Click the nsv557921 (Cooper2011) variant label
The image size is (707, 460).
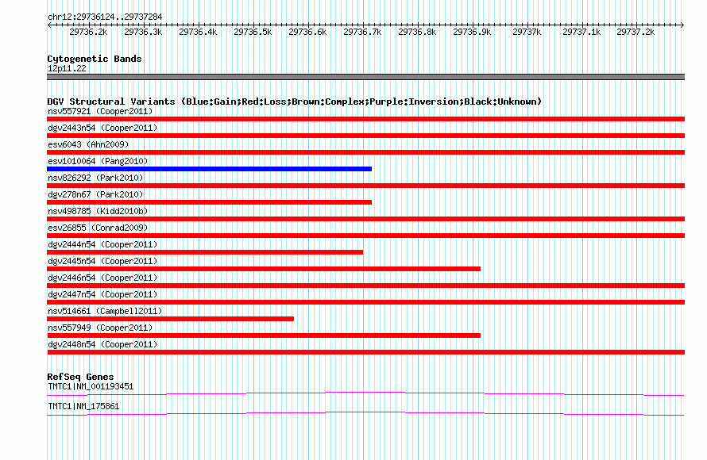coord(100,111)
